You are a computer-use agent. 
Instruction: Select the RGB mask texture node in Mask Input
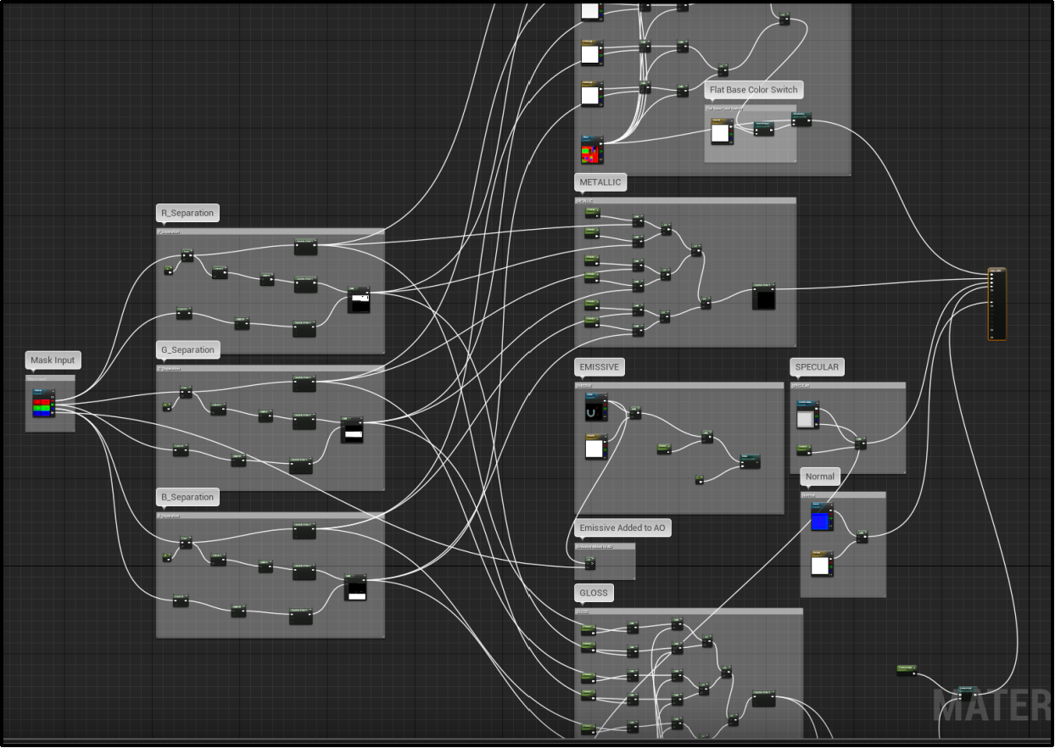coord(44,404)
